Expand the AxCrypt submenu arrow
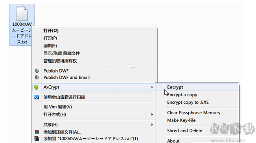Screen dimensions: 256x143 [152, 87]
